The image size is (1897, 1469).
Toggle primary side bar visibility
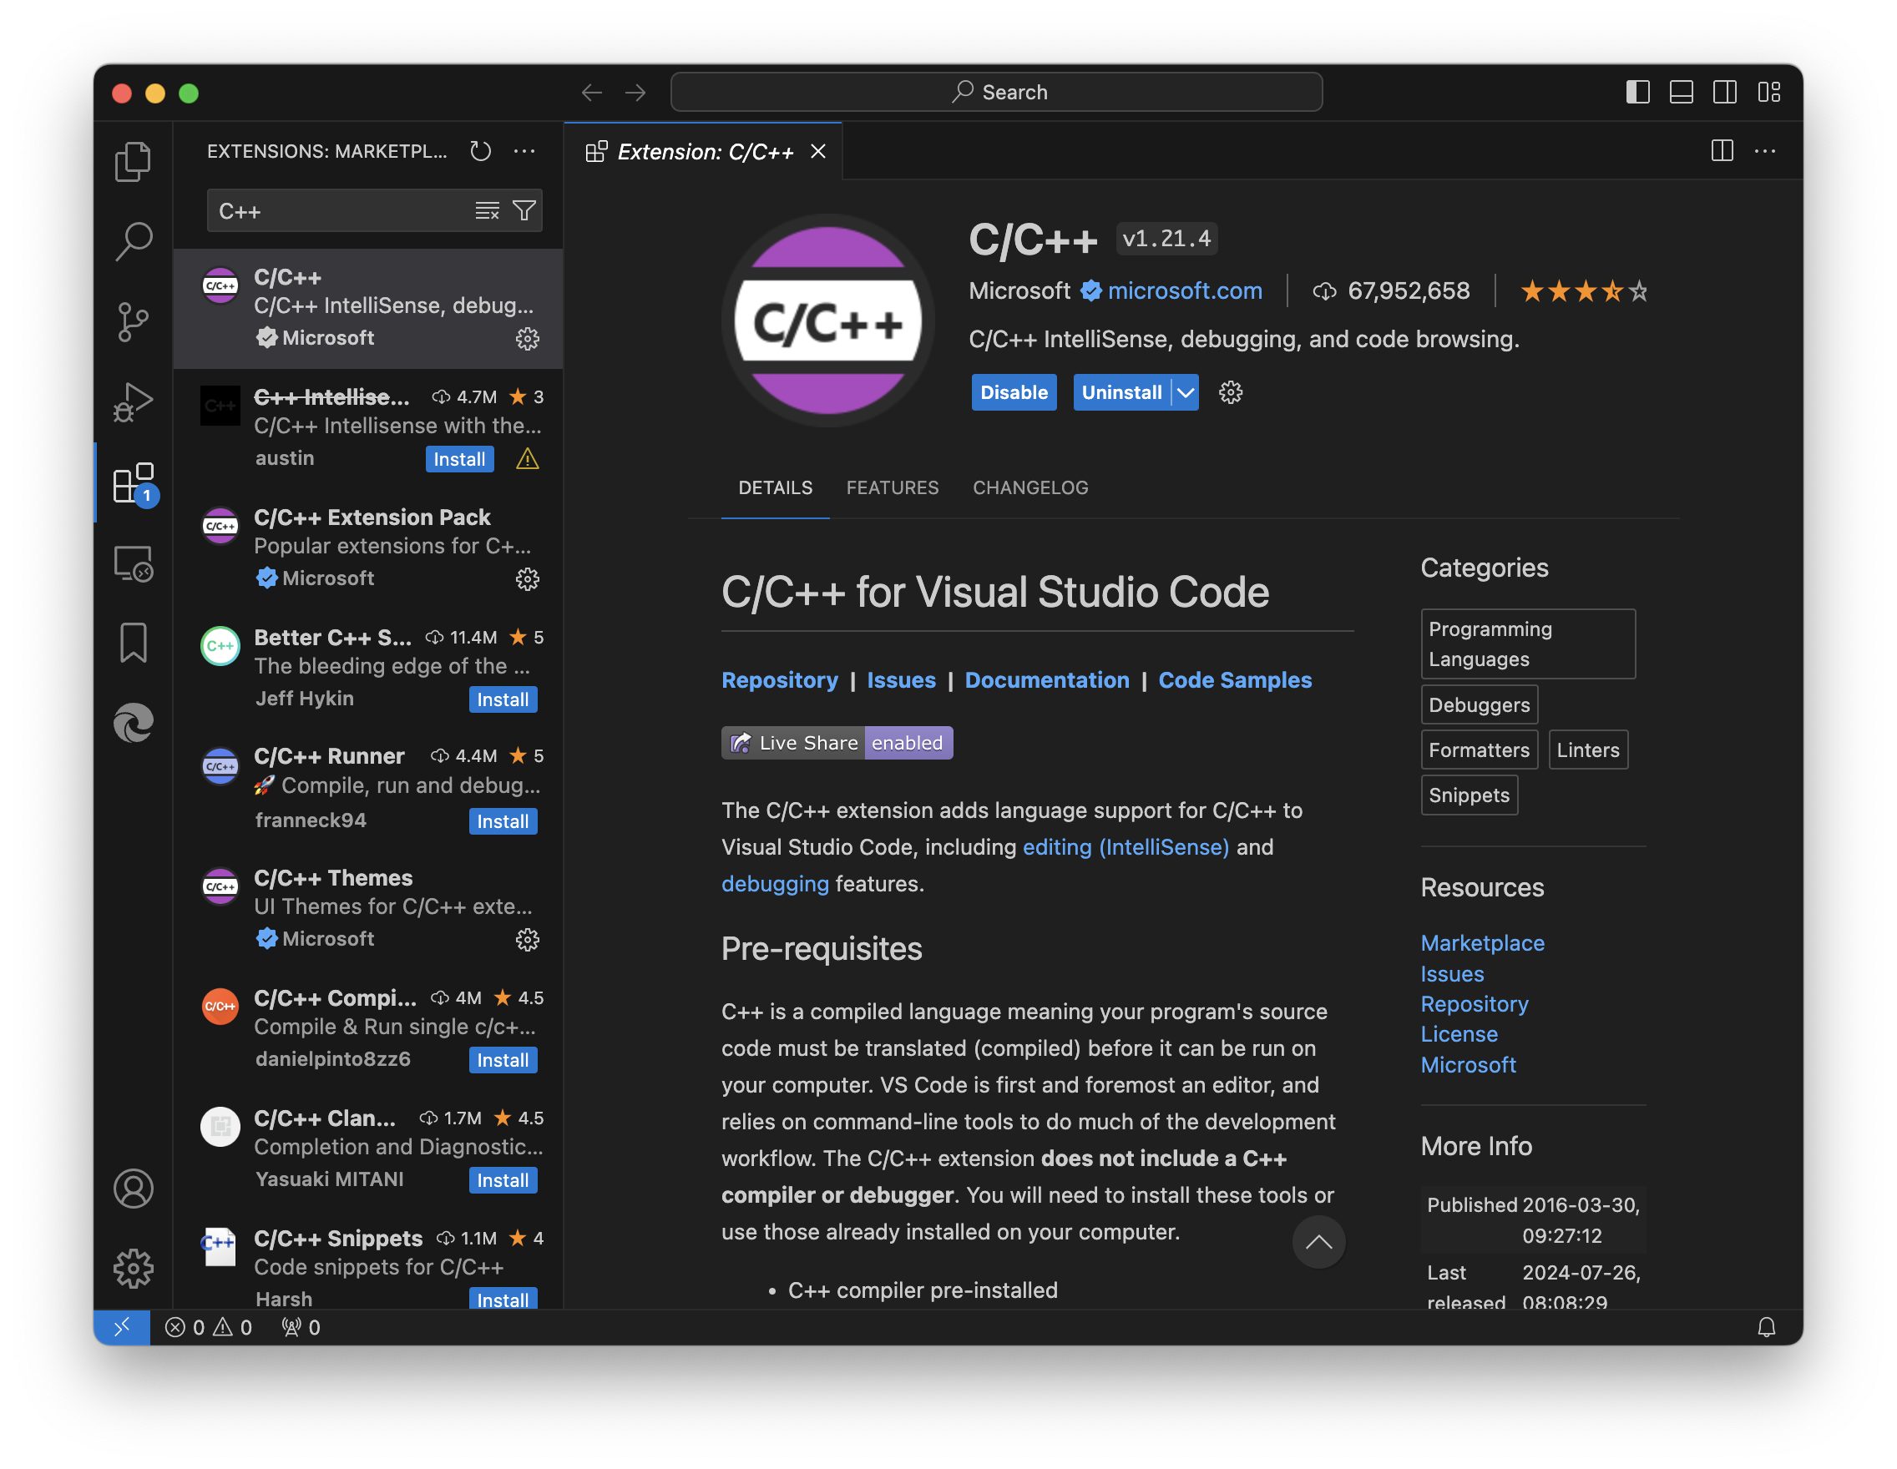click(1637, 92)
